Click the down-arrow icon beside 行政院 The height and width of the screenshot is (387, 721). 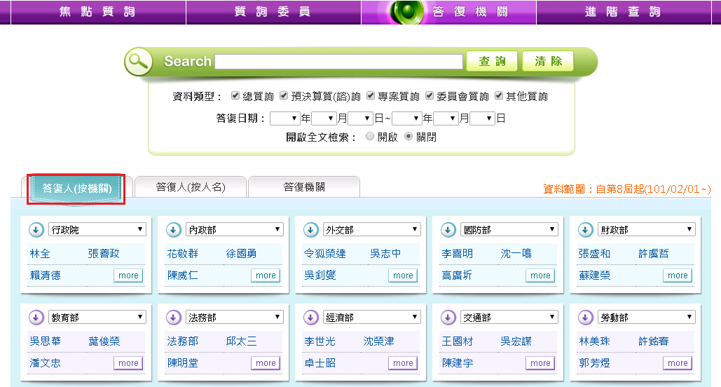(x=35, y=230)
